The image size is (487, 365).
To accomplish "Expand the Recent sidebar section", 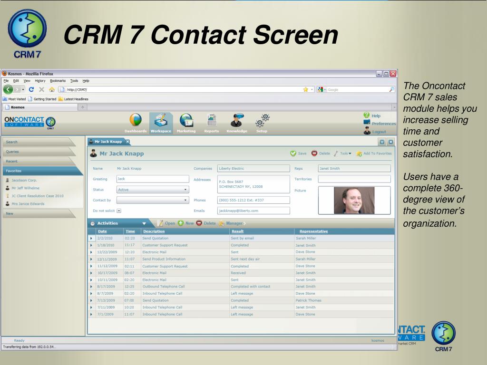I will tap(39, 162).
